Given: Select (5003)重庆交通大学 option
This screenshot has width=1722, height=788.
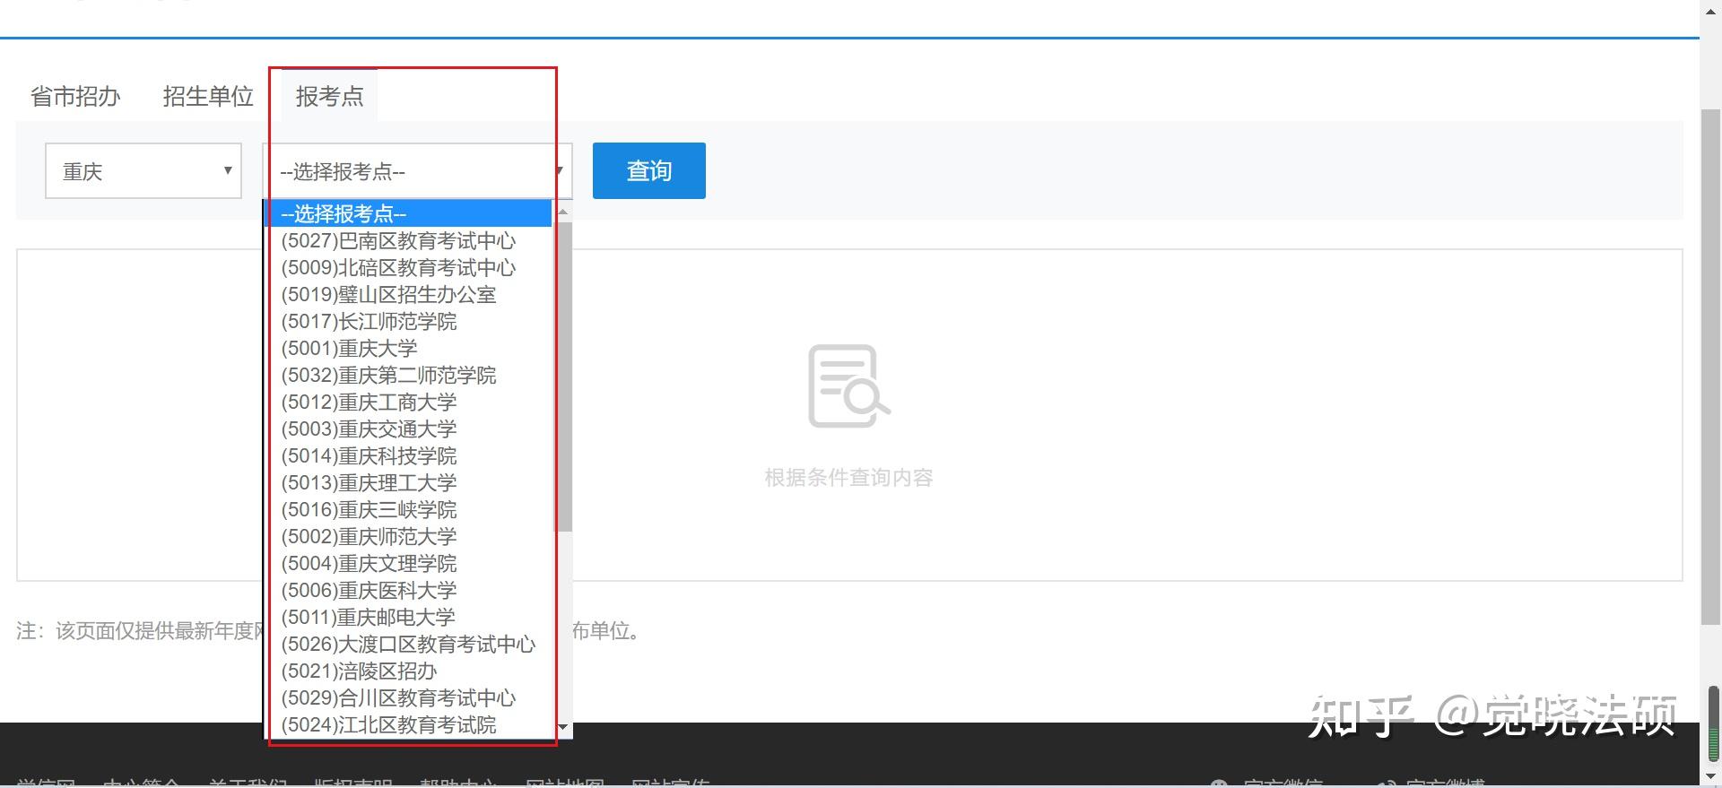Looking at the screenshot, I should pyautogui.click(x=408, y=429).
